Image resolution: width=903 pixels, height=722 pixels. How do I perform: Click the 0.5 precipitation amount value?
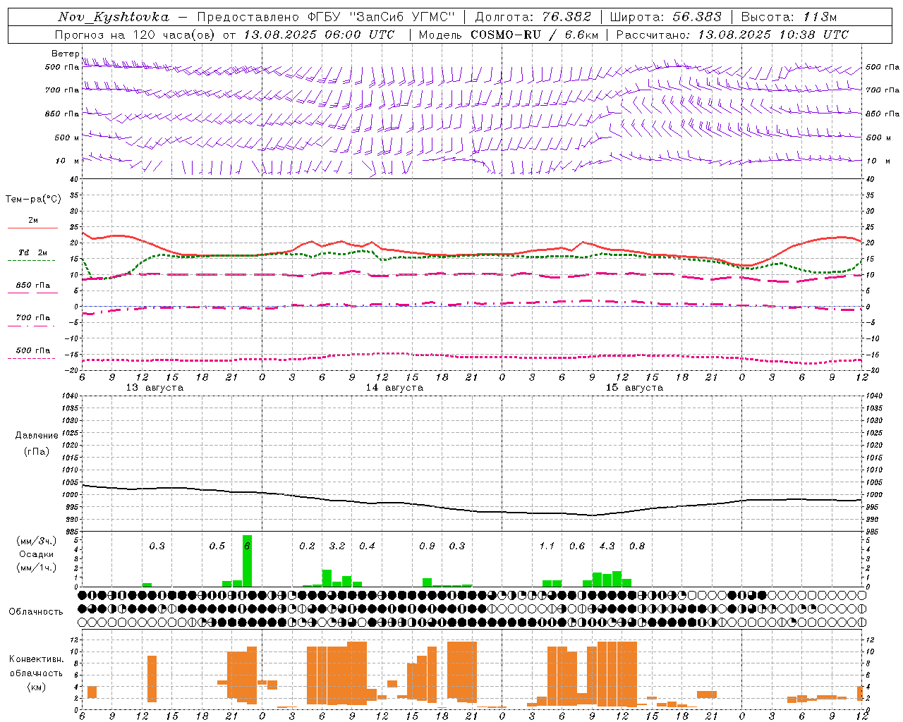tap(217, 546)
